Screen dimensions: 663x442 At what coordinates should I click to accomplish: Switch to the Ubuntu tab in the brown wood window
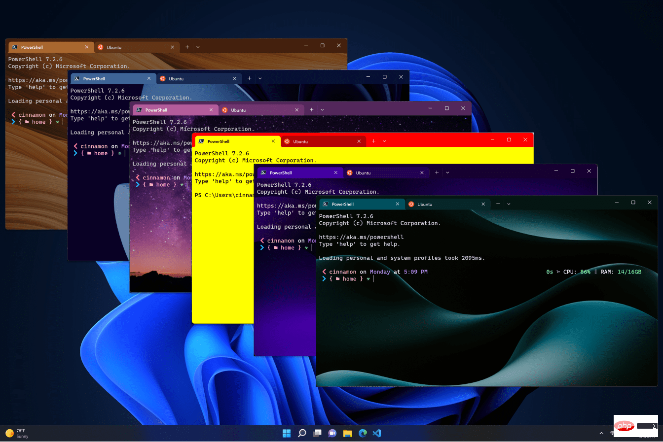(137, 47)
